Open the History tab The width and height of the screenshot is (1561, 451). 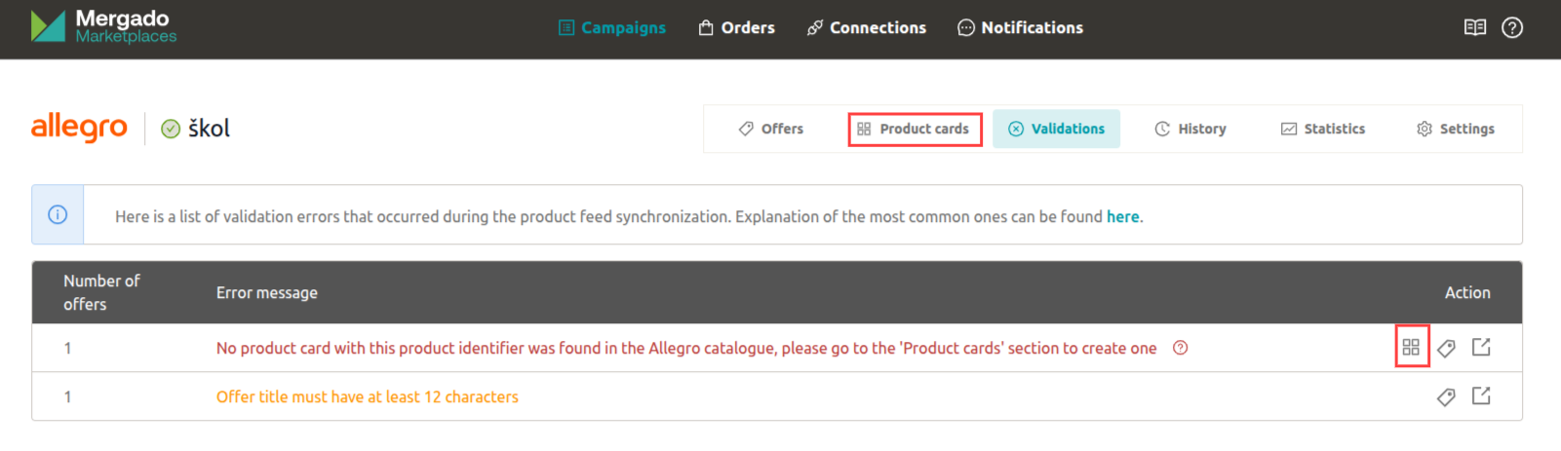click(1190, 129)
